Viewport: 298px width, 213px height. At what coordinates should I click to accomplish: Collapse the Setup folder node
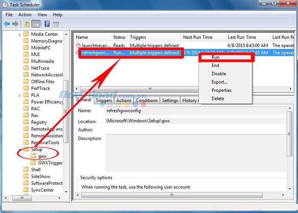click(x=20, y=149)
